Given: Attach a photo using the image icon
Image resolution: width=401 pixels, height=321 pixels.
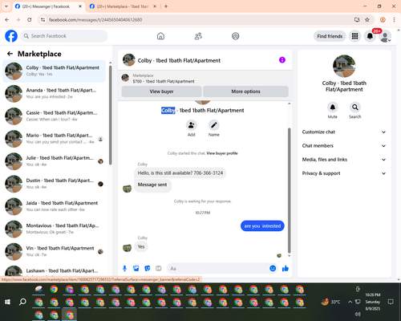Looking at the screenshot, I should 136,268.
